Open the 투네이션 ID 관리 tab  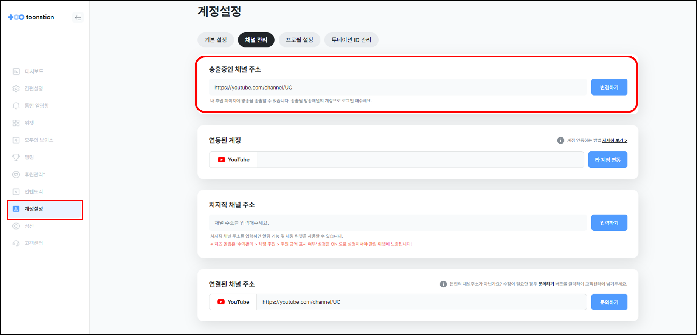click(x=351, y=40)
